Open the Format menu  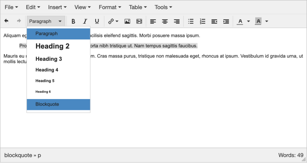point(110,7)
